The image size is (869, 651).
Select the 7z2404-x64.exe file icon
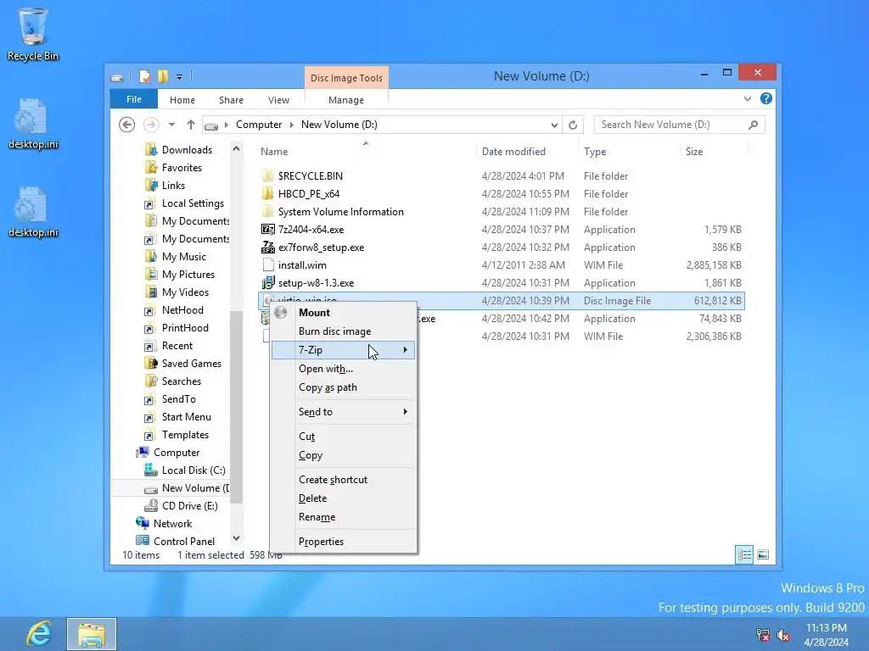tap(268, 230)
